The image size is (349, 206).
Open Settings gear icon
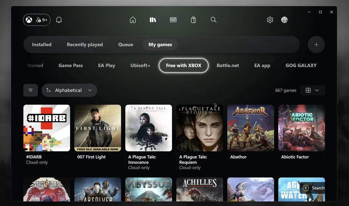(270, 20)
